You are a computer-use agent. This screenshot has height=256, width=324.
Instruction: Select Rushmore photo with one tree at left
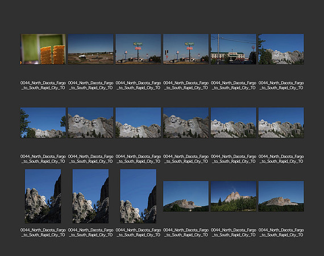[281, 49]
